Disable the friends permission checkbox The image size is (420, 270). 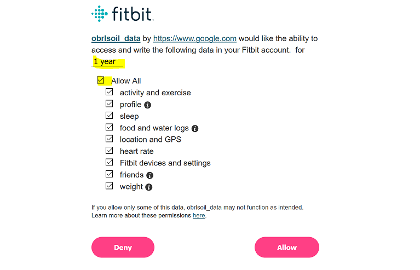110,174
